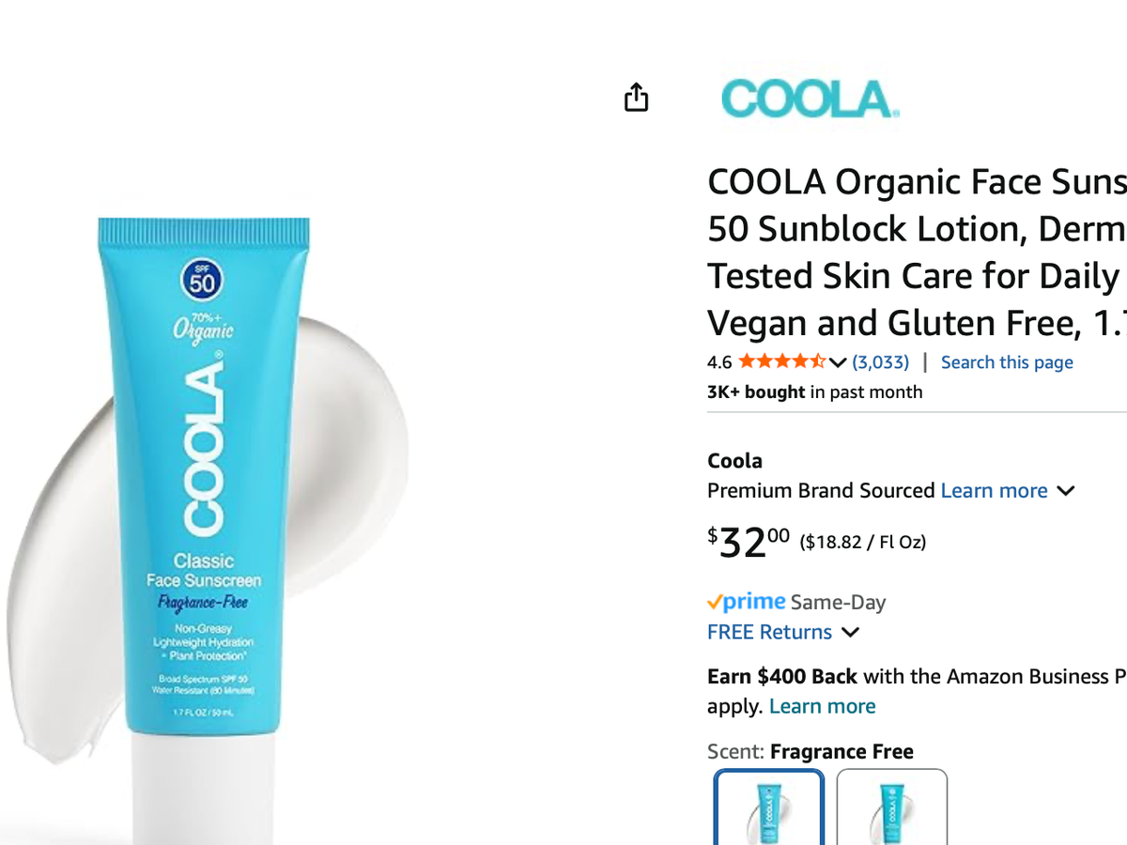Expand the rating breakdown chevron beside stars
The image size is (1127, 845).
pos(838,363)
